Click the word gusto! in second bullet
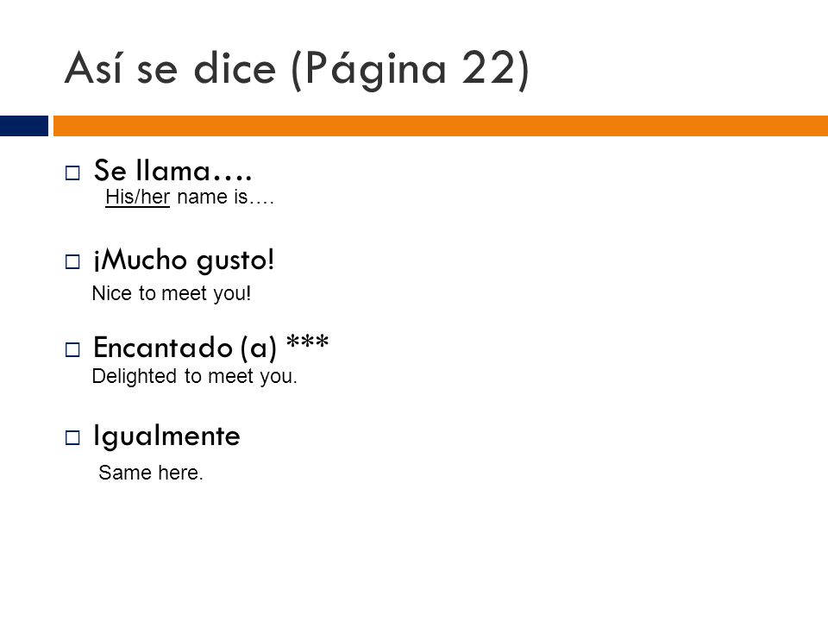 pyautogui.click(x=235, y=261)
